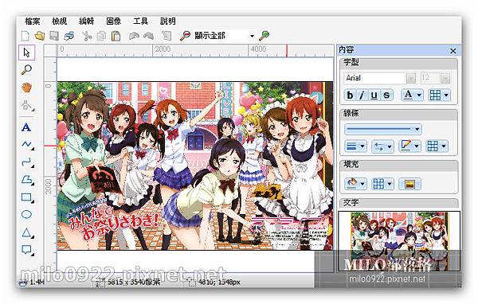This screenshot has width=478, height=304.
Task: Open the 編輯 menu
Action: [86, 21]
